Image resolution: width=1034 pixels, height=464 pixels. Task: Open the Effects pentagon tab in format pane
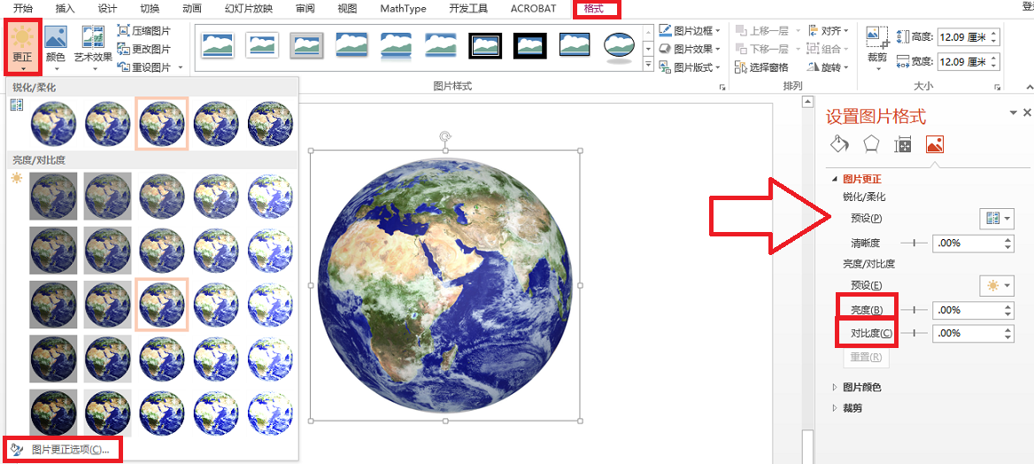click(871, 145)
